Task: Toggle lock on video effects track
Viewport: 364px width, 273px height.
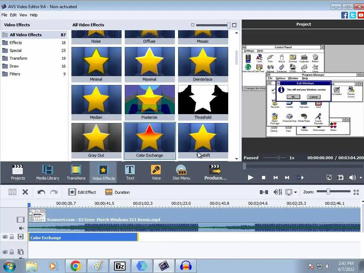Action: pos(12,237)
